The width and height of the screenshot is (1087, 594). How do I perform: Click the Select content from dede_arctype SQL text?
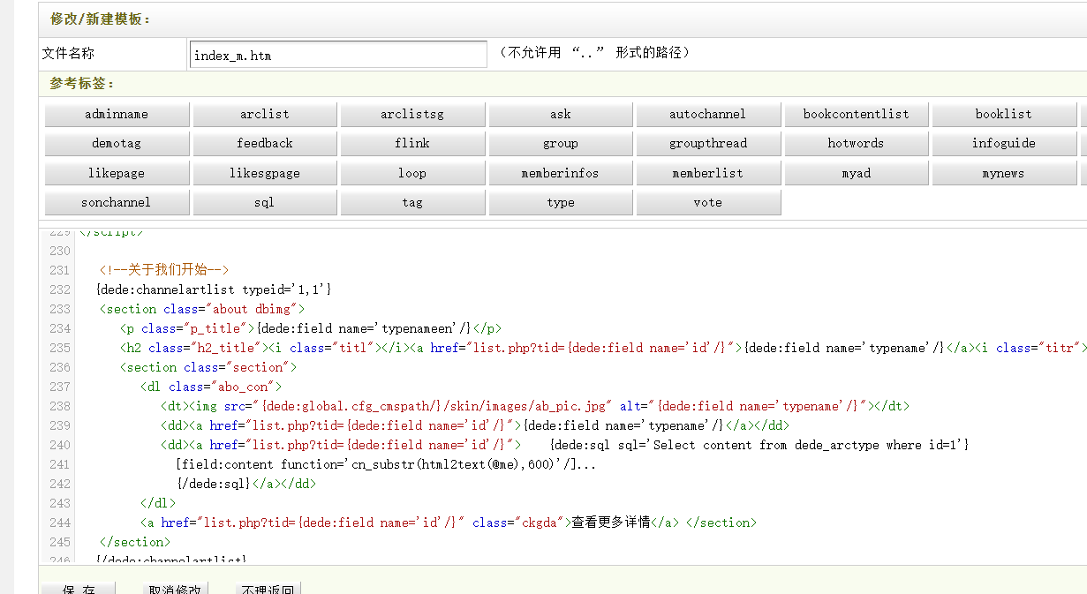coord(811,445)
